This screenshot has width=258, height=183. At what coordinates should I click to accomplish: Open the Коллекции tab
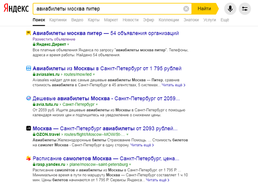pos(169,20)
